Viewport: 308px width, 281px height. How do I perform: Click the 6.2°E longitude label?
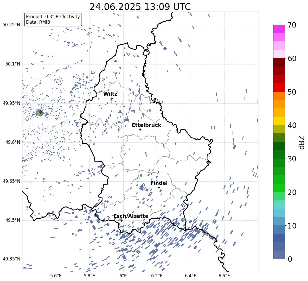pyautogui.click(x=157, y=276)
